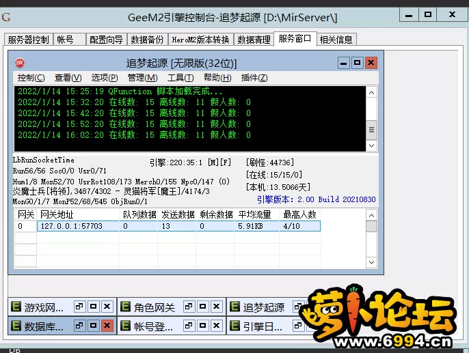
Task: Select the 数据备份 tab
Action: click(147, 40)
